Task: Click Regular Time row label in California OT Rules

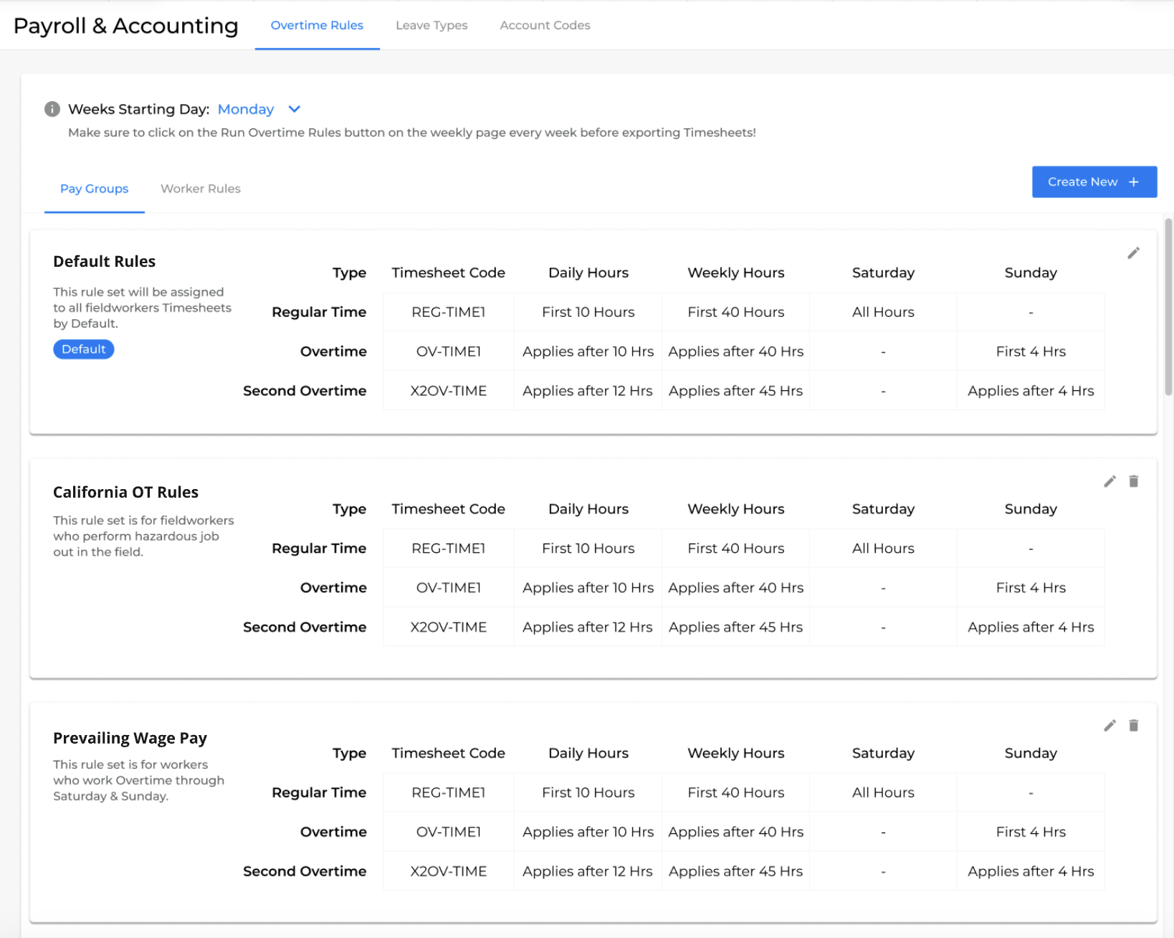Action: point(319,549)
